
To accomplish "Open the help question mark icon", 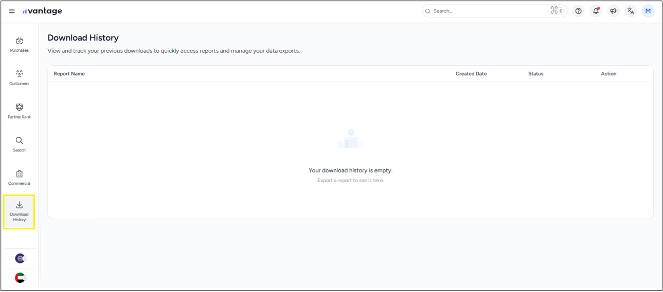I will 579,11.
